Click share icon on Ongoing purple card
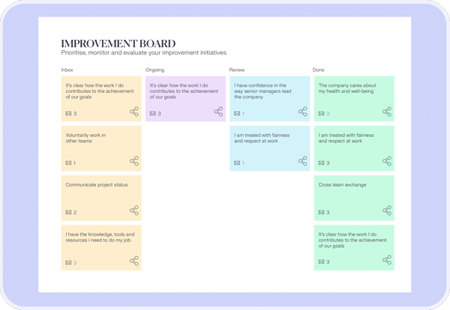This screenshot has width=450, height=310. click(x=218, y=112)
